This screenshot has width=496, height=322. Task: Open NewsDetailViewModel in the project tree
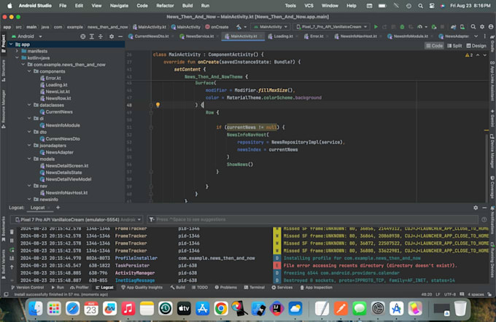(x=68, y=179)
